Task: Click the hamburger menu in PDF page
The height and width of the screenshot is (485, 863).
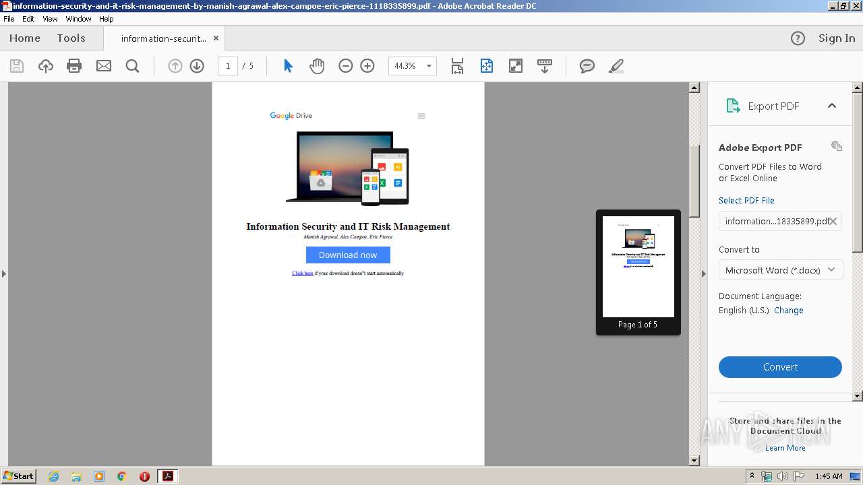Action: pos(421,116)
